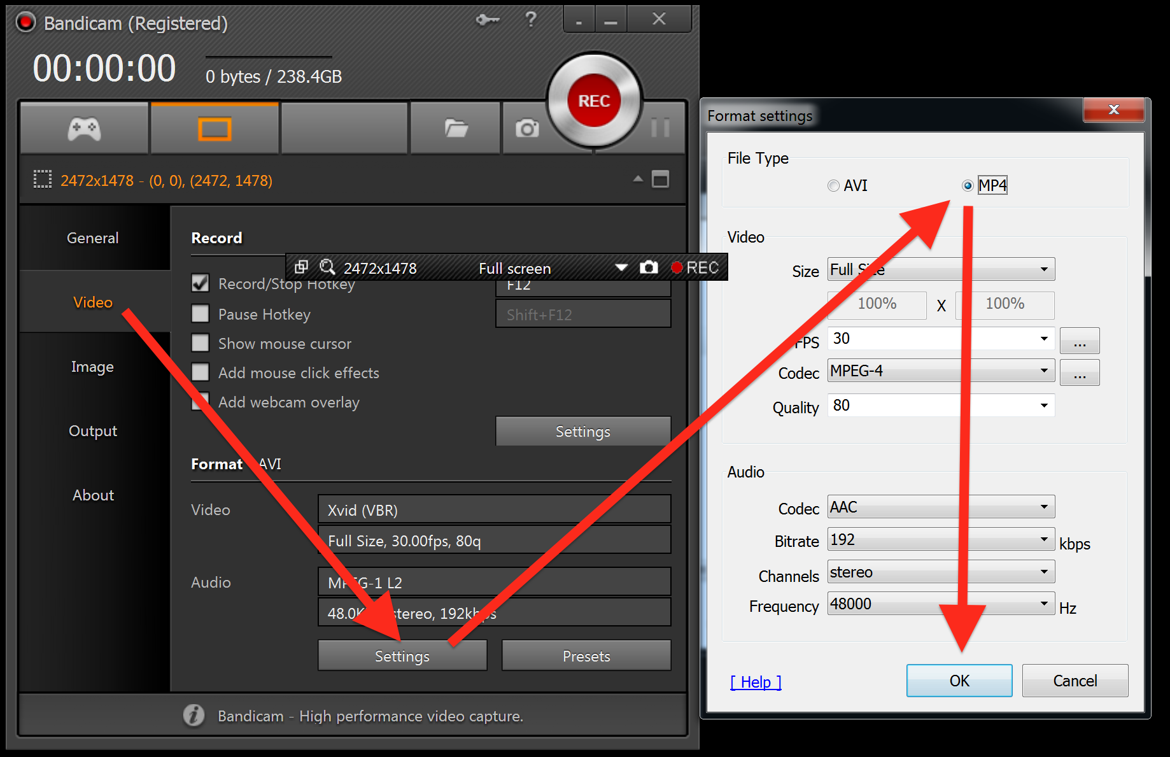Click the Xvid (VBR) video codec text
This screenshot has height=757, width=1170.
tap(362, 510)
